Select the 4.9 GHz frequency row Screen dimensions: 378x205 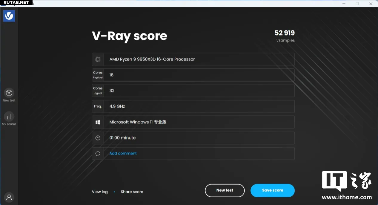click(199, 106)
